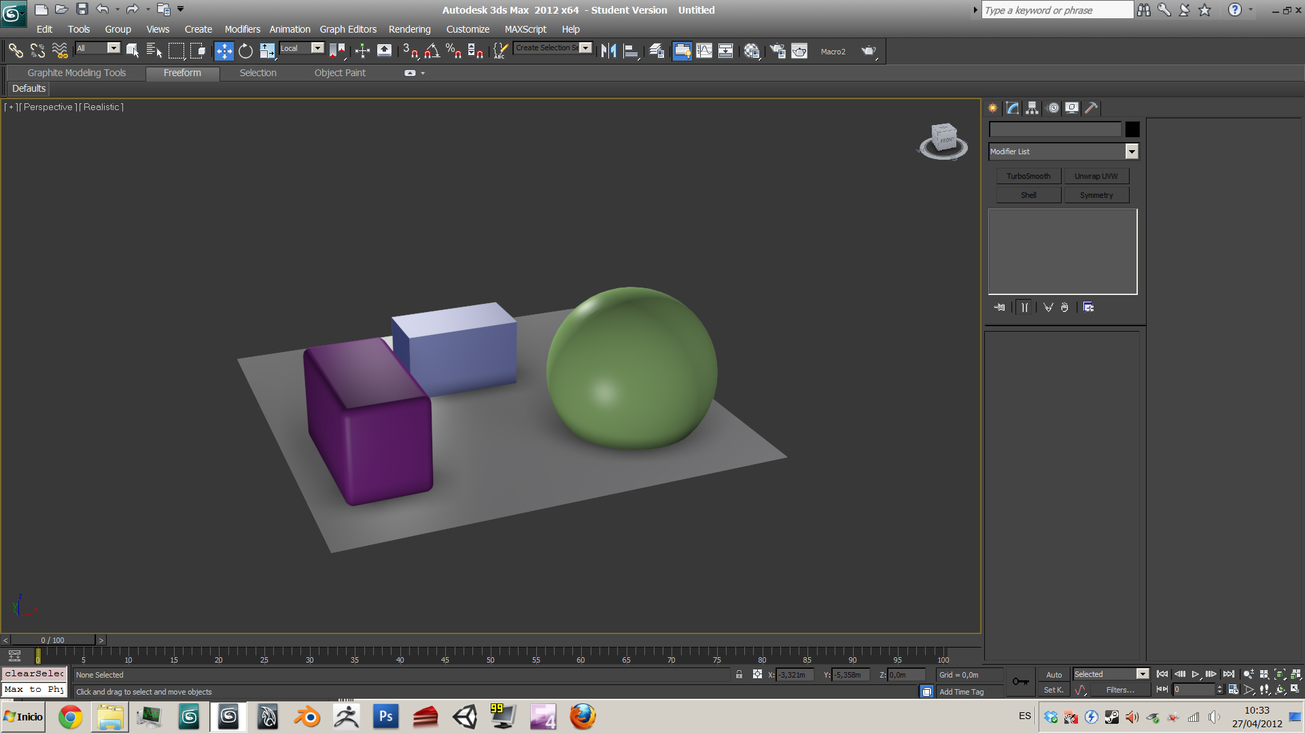
Task: Click the Select and Link icon
Action: tap(15, 51)
